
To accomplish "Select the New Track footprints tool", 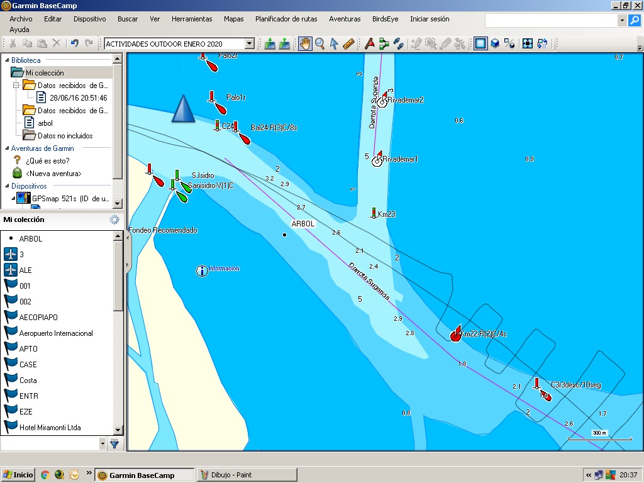I will [x=398, y=43].
